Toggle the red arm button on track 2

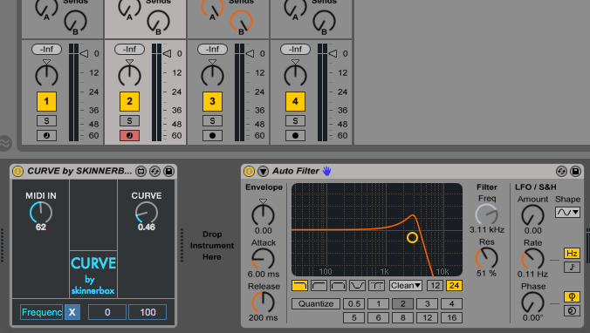[x=129, y=135]
